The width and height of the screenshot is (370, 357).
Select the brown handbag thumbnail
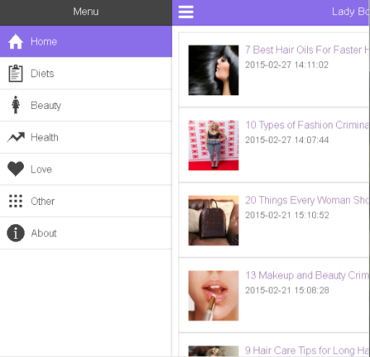[x=213, y=221]
